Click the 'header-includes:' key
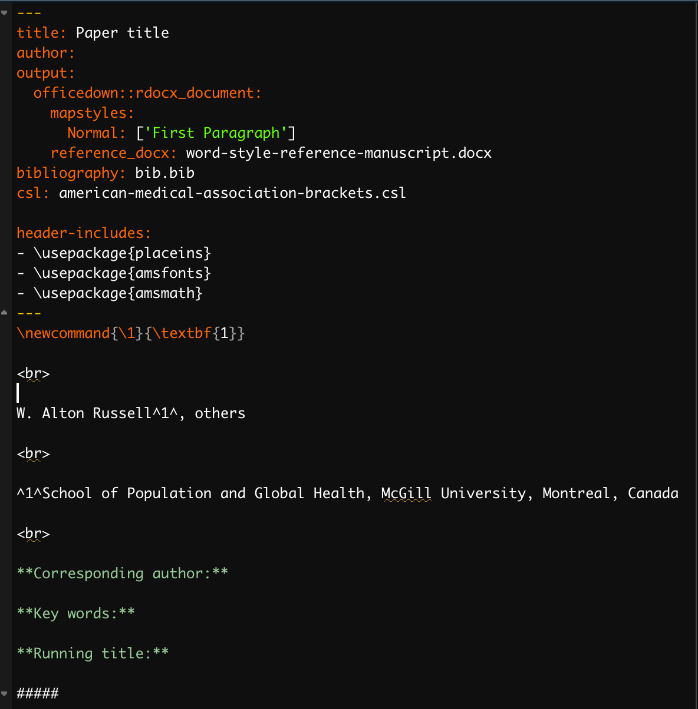Screen dimensions: 698x709 [84, 233]
